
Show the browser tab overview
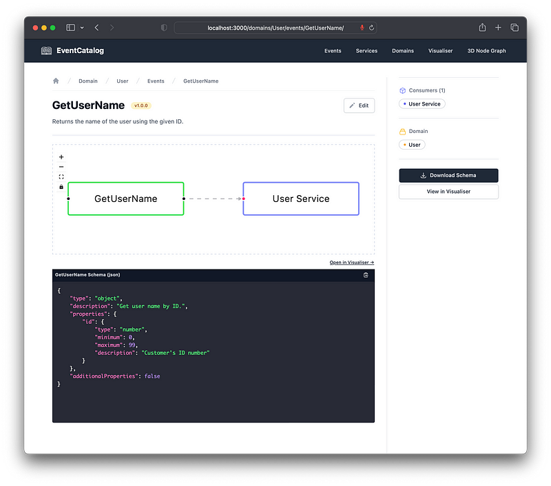pyautogui.click(x=514, y=28)
